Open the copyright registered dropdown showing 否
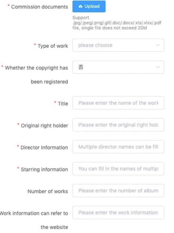The width and height of the screenshot is (174, 233). coord(118,67)
